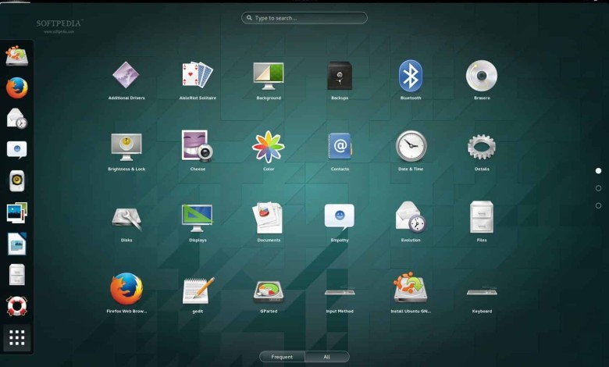This screenshot has width=609, height=367.
Task: Click the Type to search field
Action: (304, 18)
